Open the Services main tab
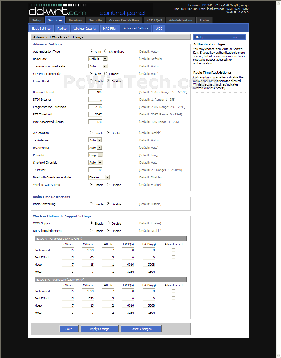Screen dimensions: 281x358 (75, 20)
